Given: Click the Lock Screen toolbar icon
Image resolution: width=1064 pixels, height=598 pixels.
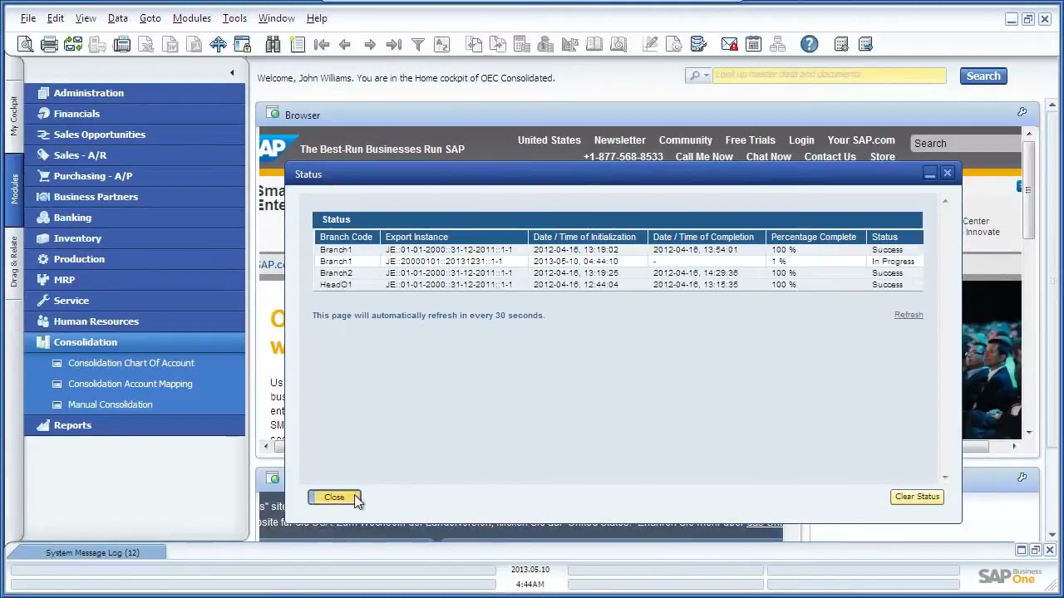Looking at the screenshot, I should (242, 44).
